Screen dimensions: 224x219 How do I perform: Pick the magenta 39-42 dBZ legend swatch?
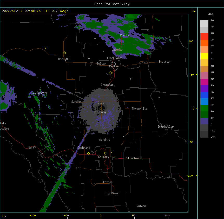[x=204, y=82]
